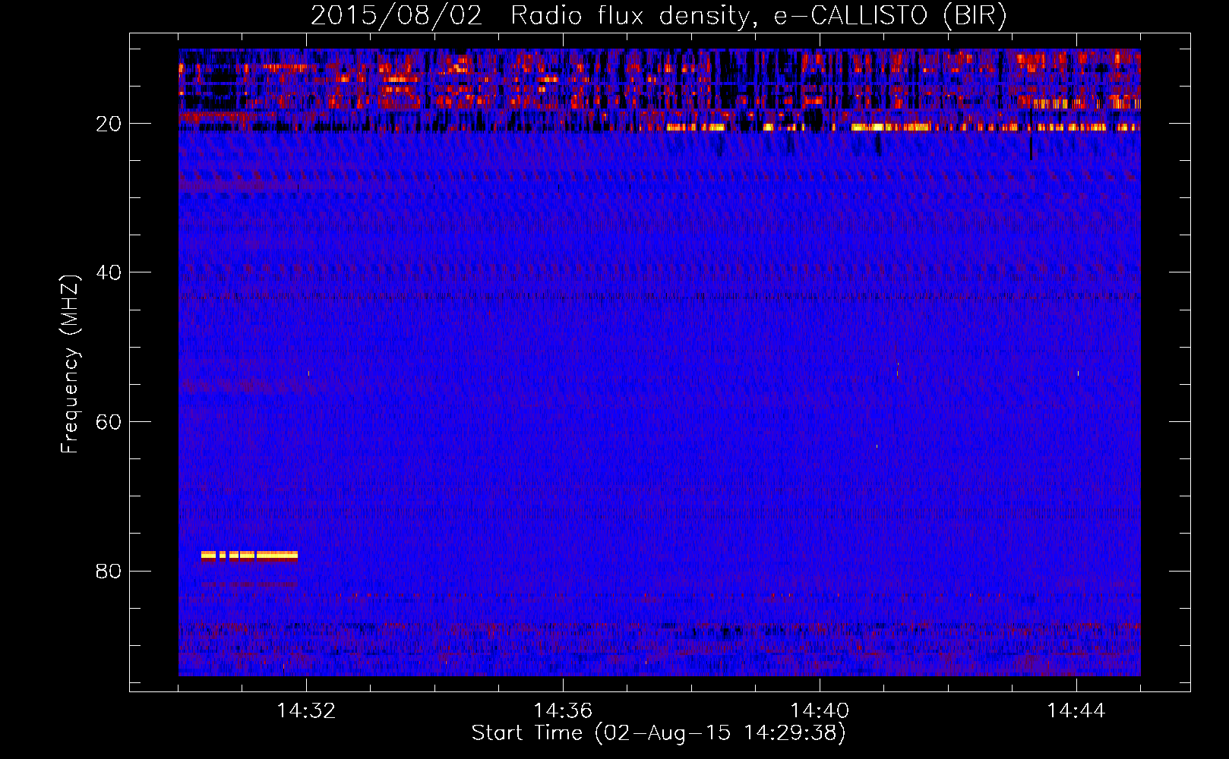Click the bright yellow burst near 80 MHz
The height and width of the screenshot is (759, 1229).
249,555
